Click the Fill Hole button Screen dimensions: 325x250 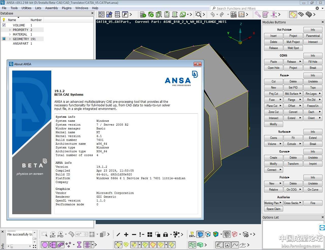tap(313, 62)
